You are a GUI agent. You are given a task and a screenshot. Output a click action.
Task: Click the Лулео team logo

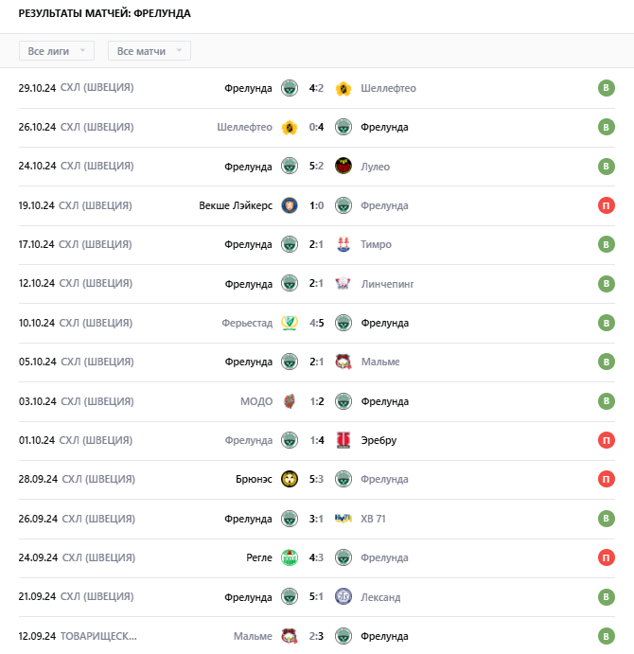coord(343,167)
